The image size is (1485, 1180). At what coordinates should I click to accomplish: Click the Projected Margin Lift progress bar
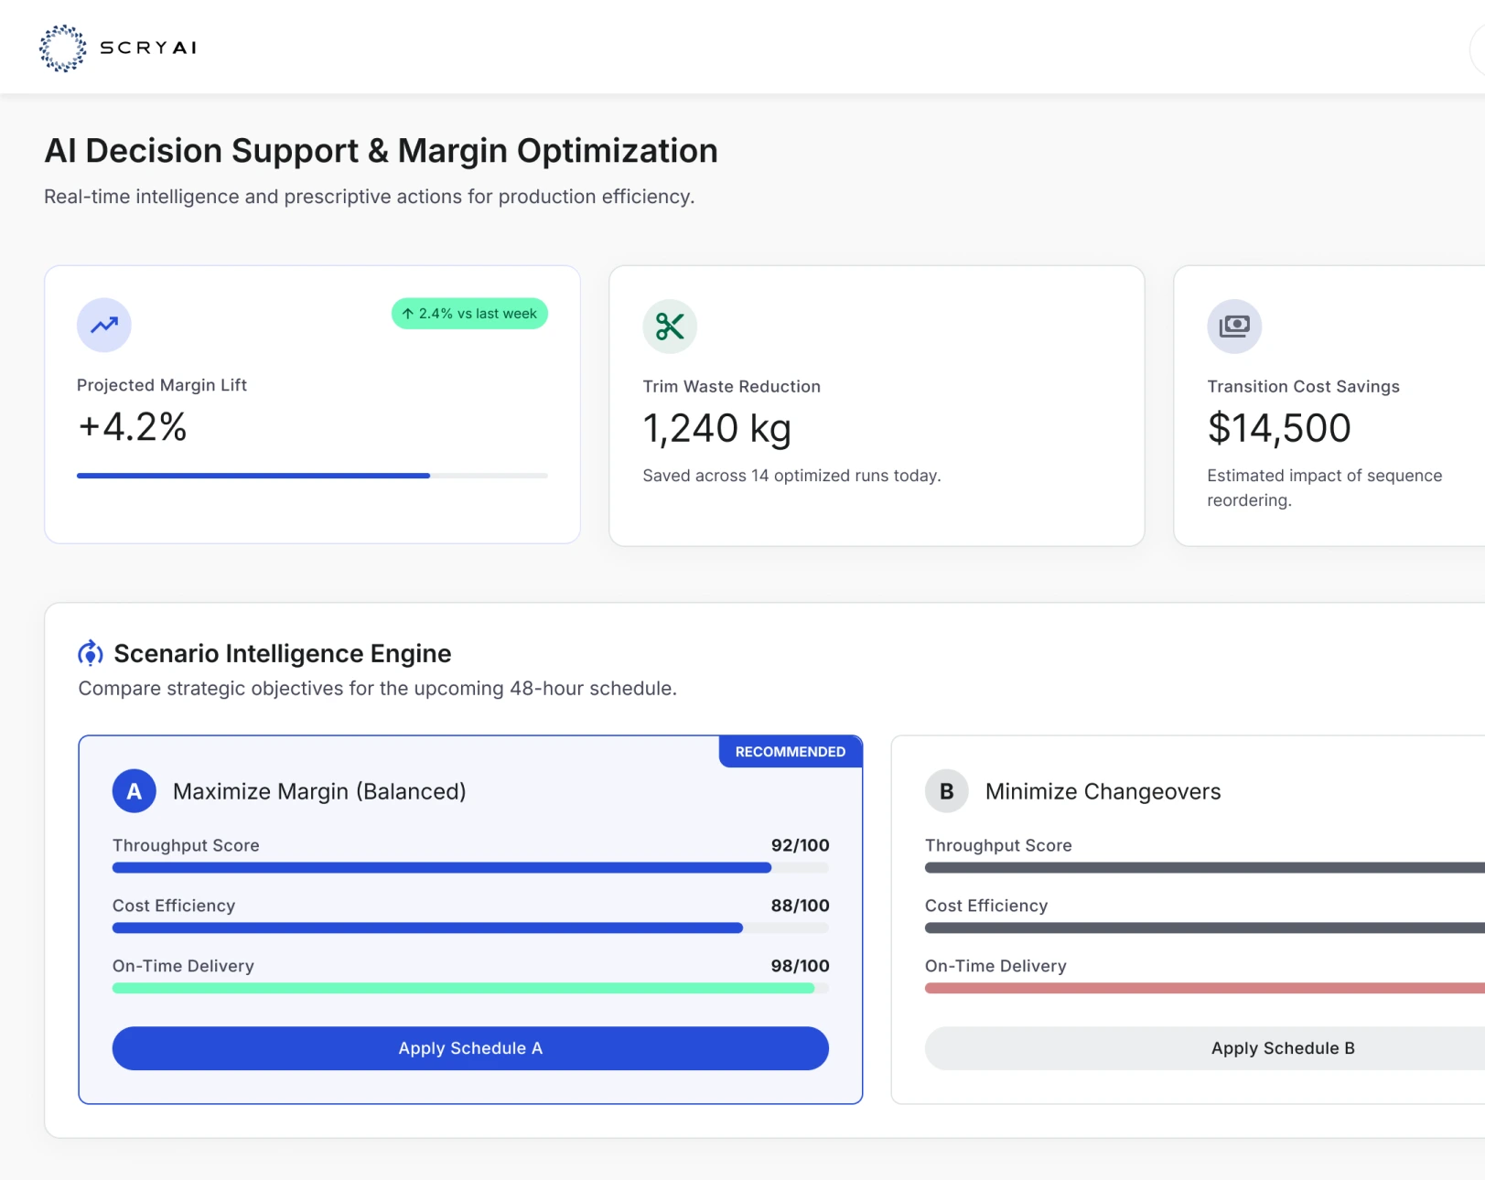pyautogui.click(x=312, y=476)
